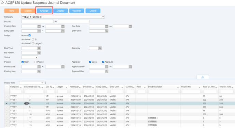
Task: Click the favorite star icon beside the title
Action: pos(2,3)
